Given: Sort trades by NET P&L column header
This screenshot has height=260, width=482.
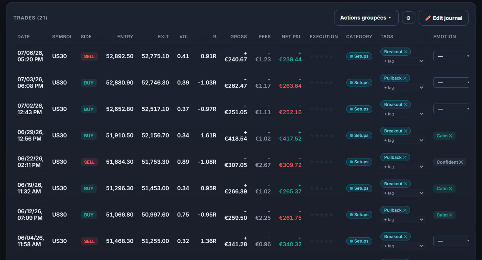Looking at the screenshot, I should tap(291, 37).
